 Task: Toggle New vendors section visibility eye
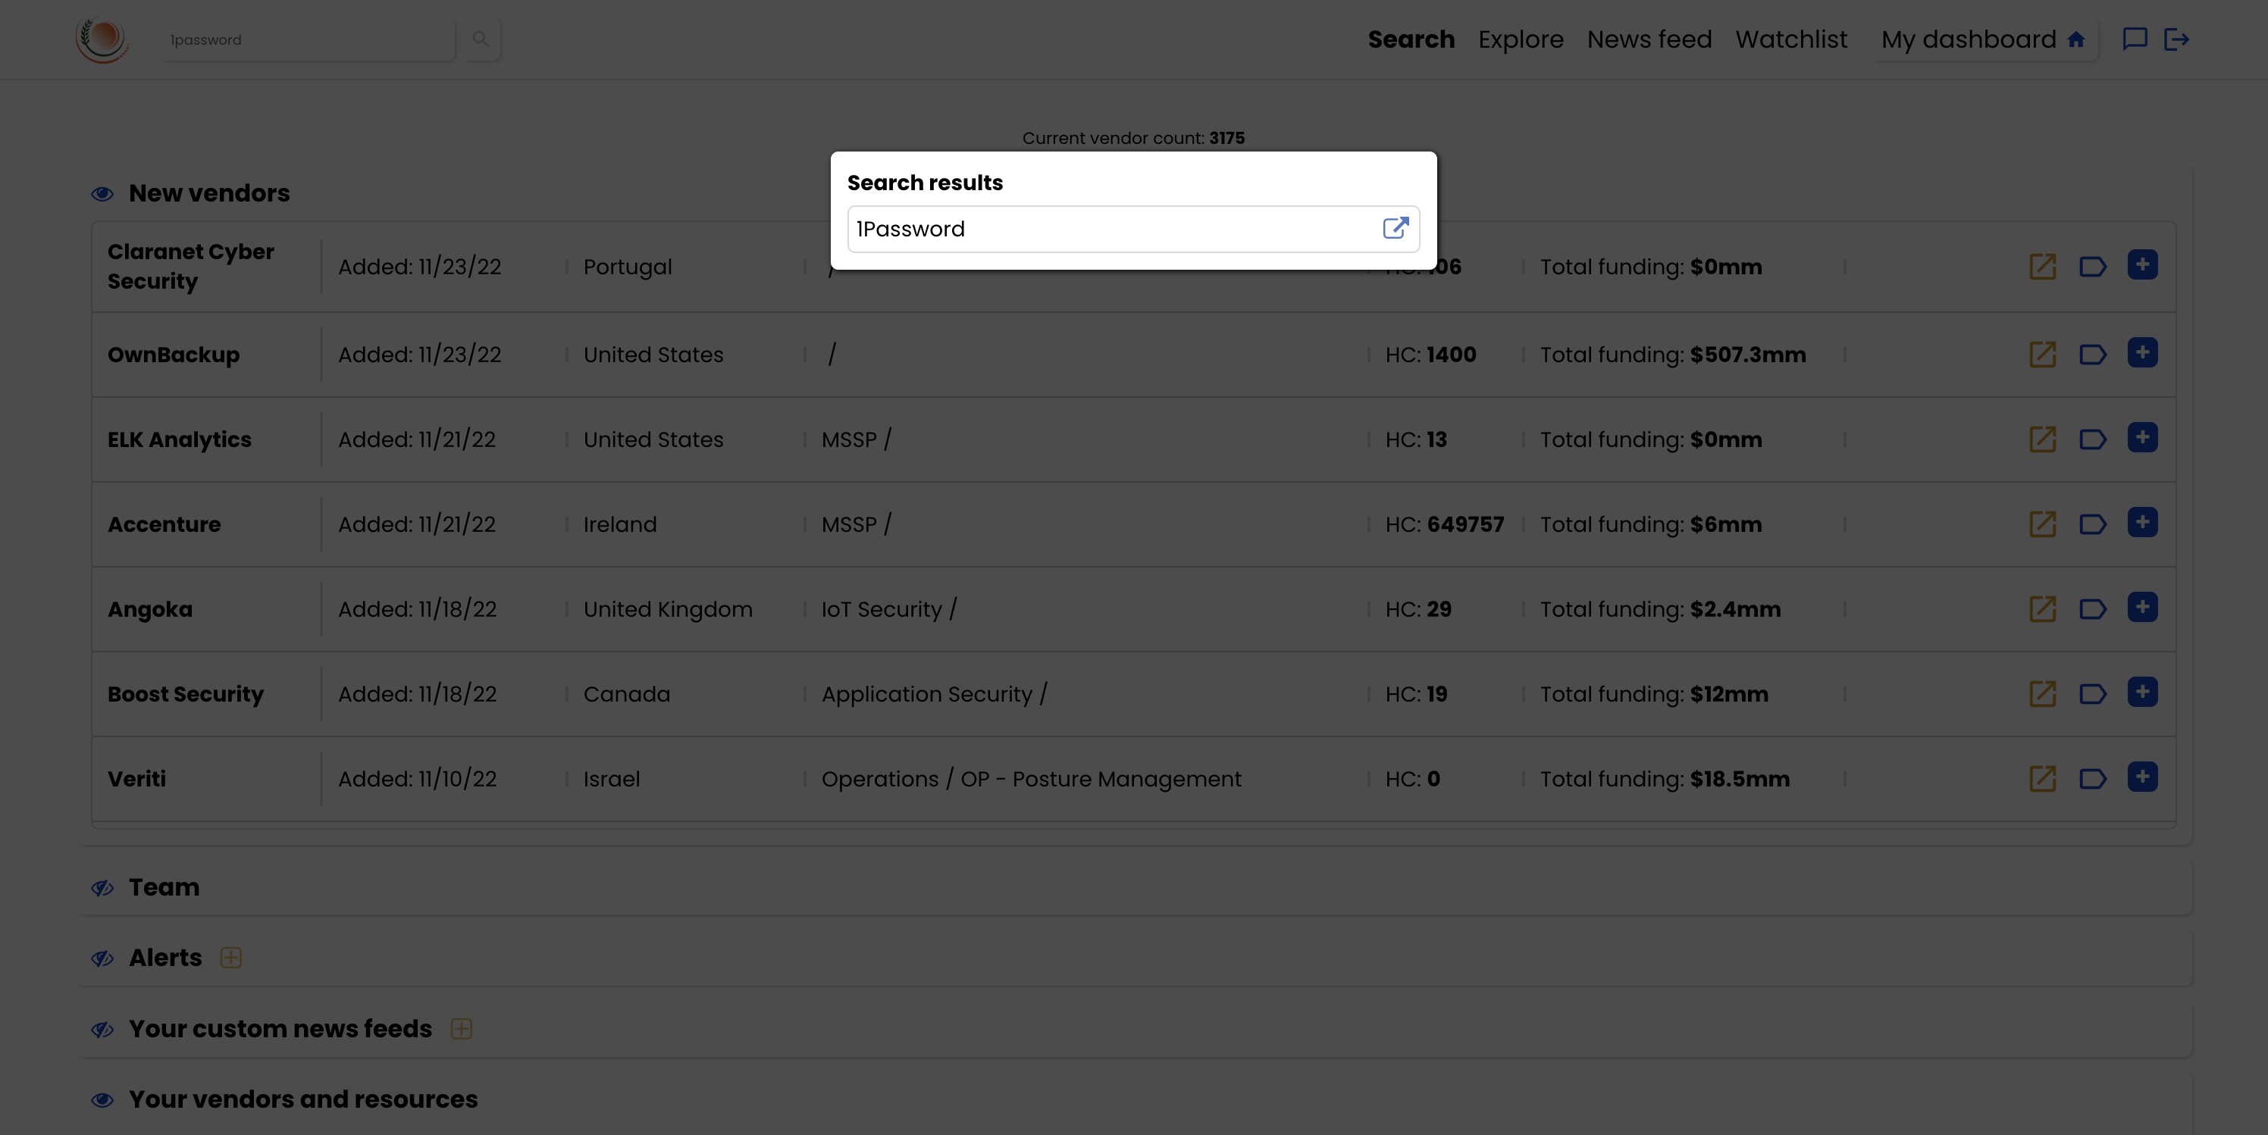102,193
